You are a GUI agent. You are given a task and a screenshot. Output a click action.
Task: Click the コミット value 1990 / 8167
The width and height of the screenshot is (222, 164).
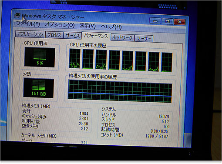pos(157,136)
